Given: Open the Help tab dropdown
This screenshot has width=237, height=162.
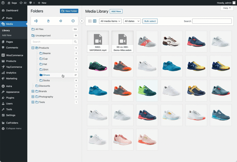Looking at the screenshot, I should [227, 8].
